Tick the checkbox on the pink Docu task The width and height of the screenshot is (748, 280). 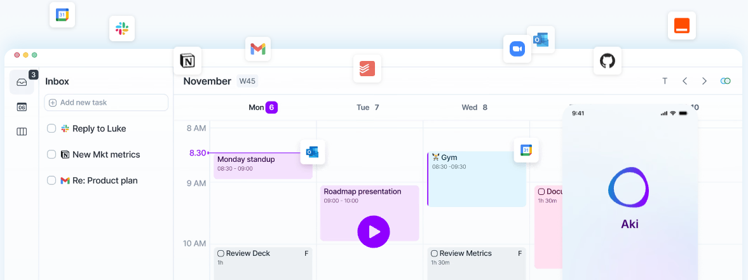tap(541, 192)
